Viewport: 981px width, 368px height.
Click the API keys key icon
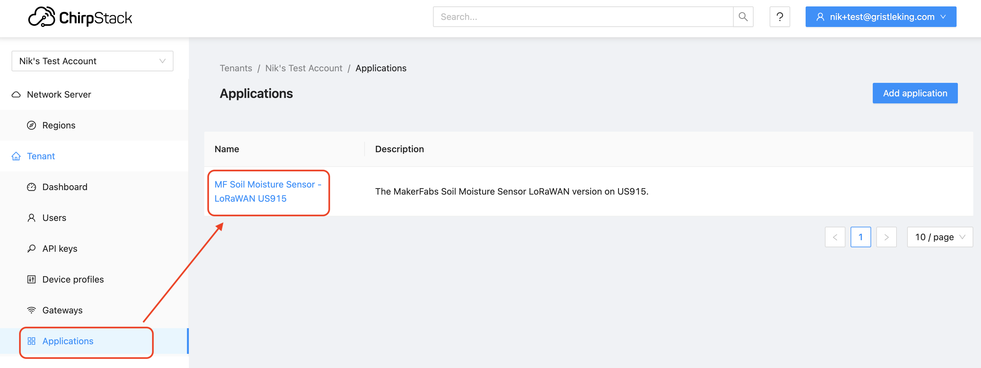tap(31, 249)
